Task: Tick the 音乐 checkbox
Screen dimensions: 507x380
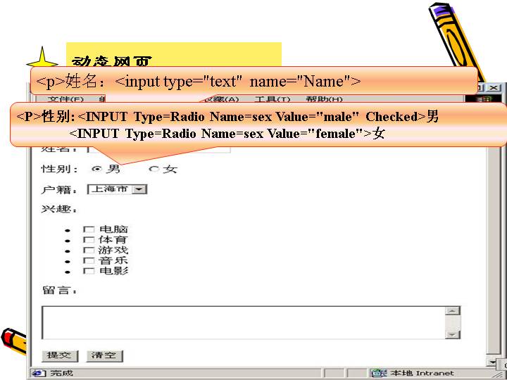Action: point(88,260)
